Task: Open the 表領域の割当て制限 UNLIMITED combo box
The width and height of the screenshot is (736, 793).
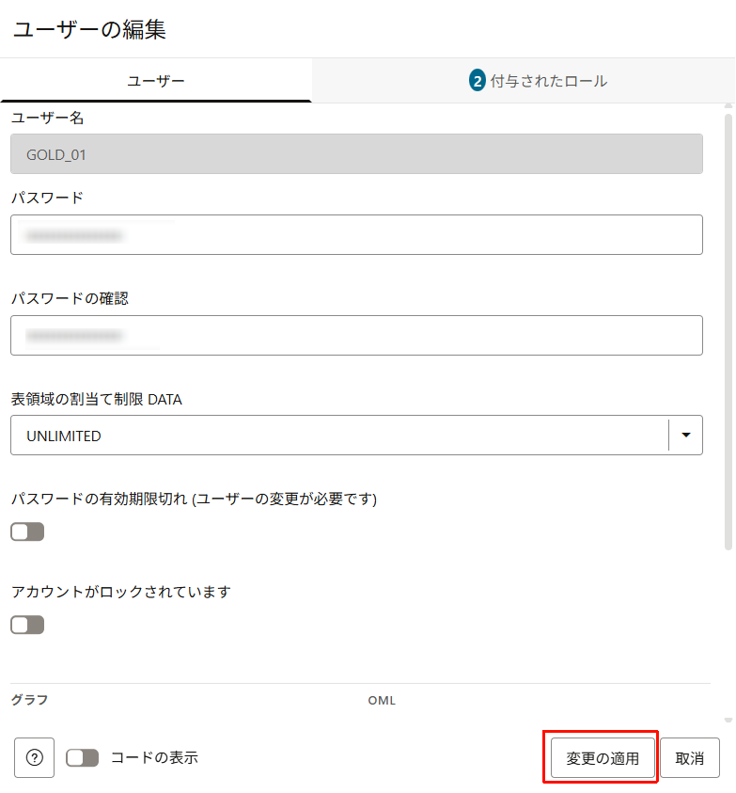Action: (356, 435)
